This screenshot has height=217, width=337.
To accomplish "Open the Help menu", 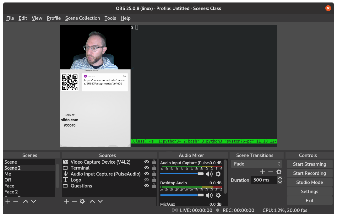I will point(126,18).
